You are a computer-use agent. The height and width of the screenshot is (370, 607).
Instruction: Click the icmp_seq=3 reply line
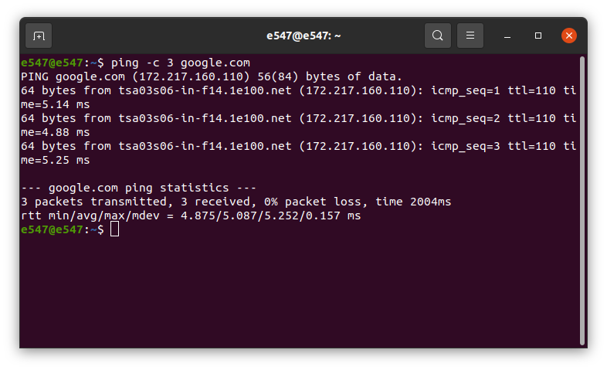[x=298, y=146]
